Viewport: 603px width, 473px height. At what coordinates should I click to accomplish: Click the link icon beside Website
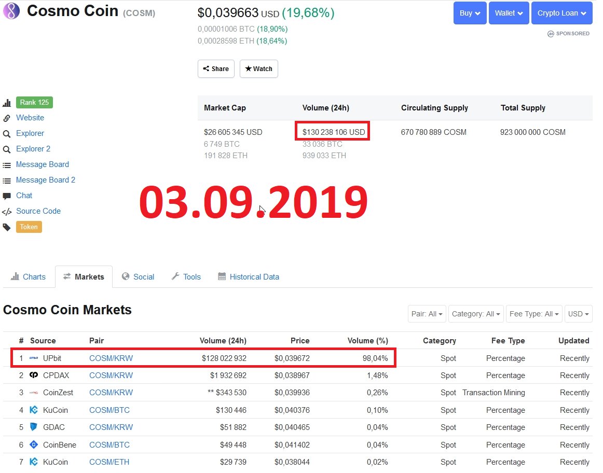(x=7, y=118)
